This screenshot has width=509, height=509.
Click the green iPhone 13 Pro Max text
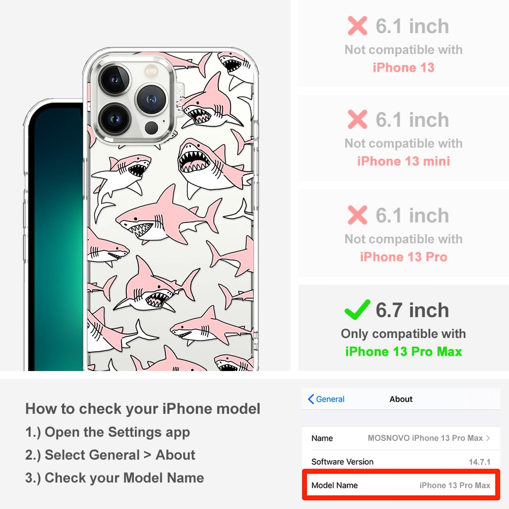click(404, 352)
